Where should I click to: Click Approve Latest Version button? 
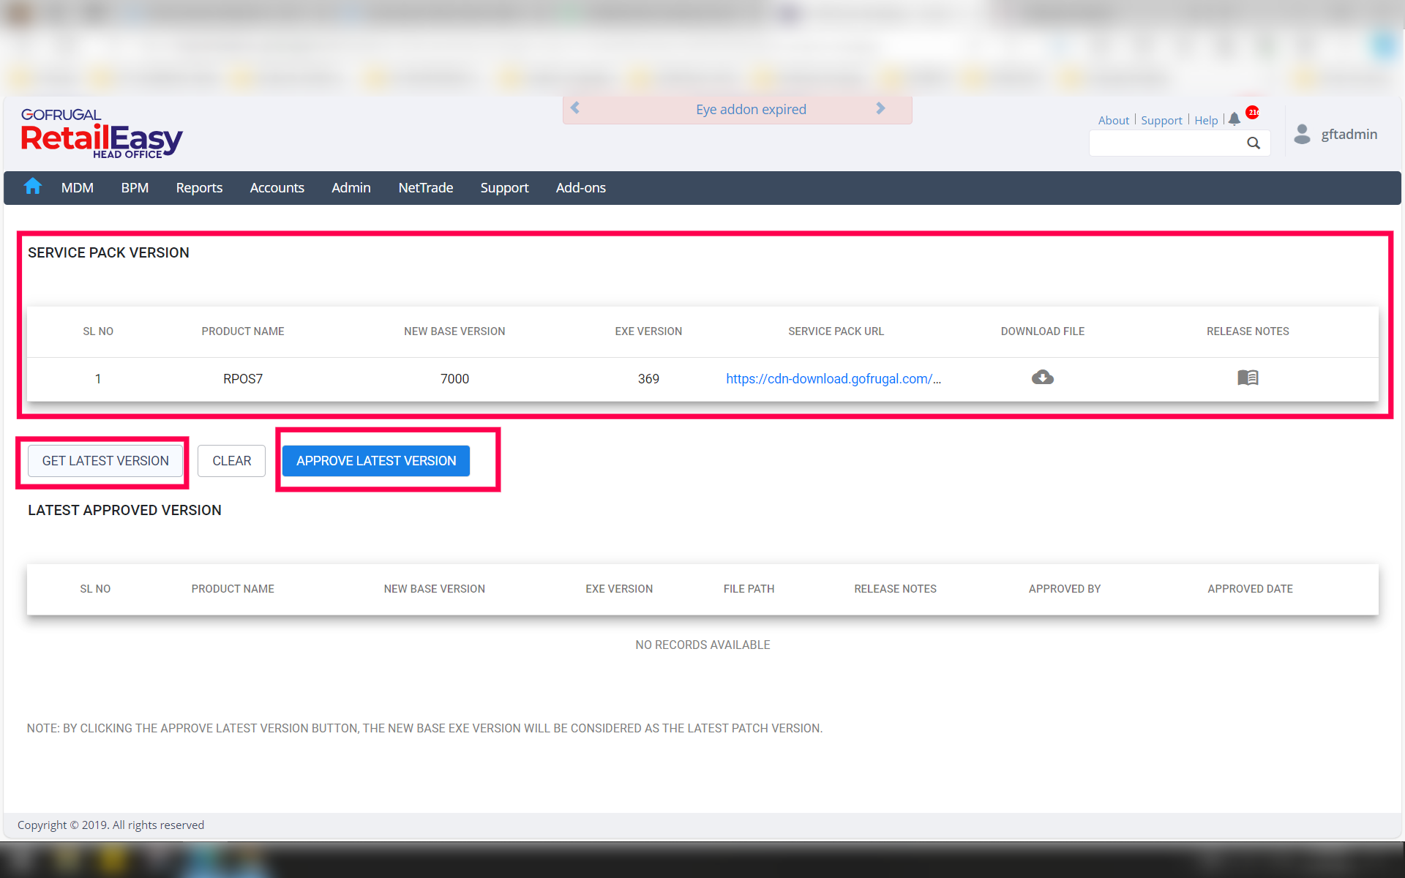375,461
